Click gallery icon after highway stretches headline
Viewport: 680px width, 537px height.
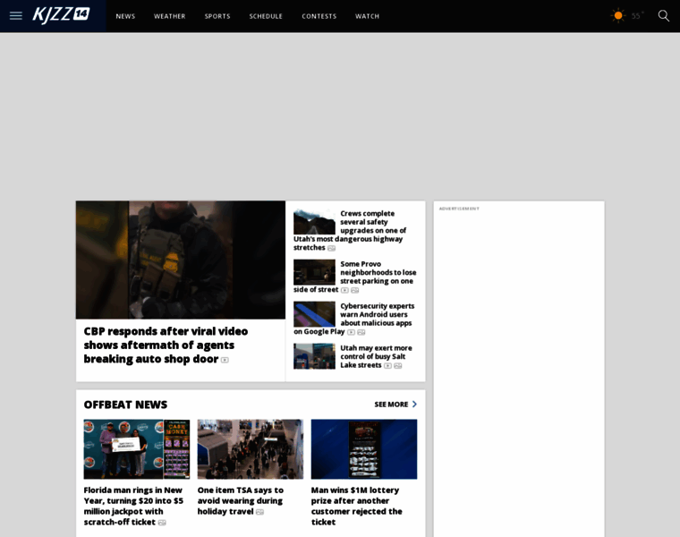pos(331,248)
